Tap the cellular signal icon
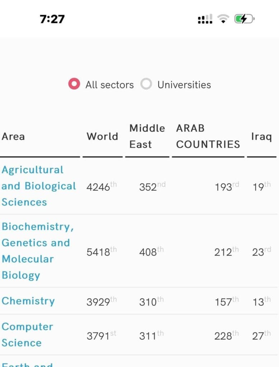279x367 pixels. coord(205,19)
